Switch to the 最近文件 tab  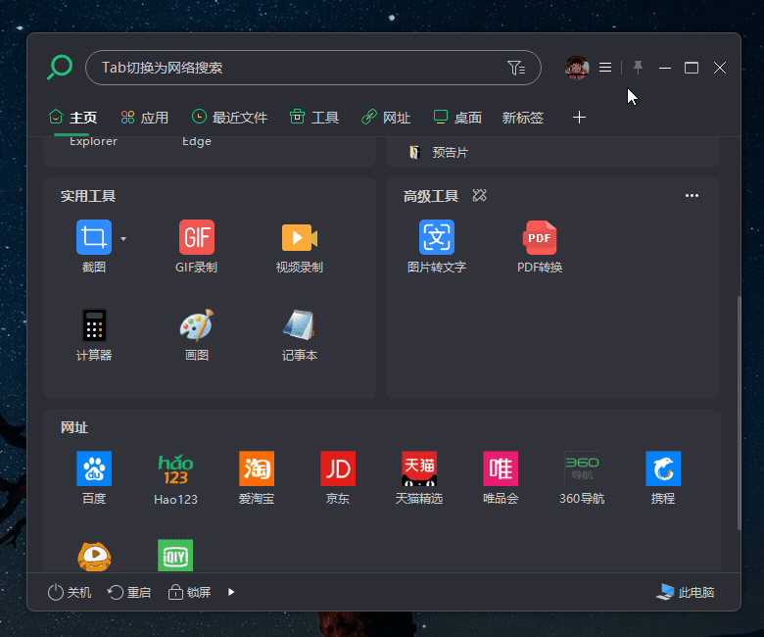tap(229, 118)
